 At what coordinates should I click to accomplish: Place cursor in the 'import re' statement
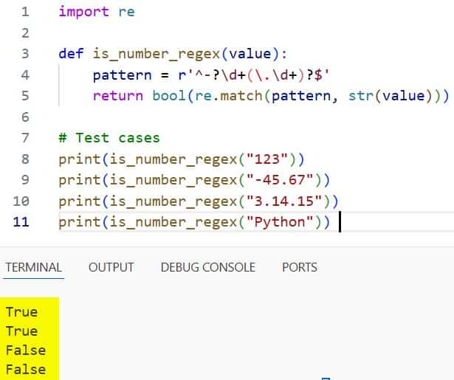(x=96, y=12)
